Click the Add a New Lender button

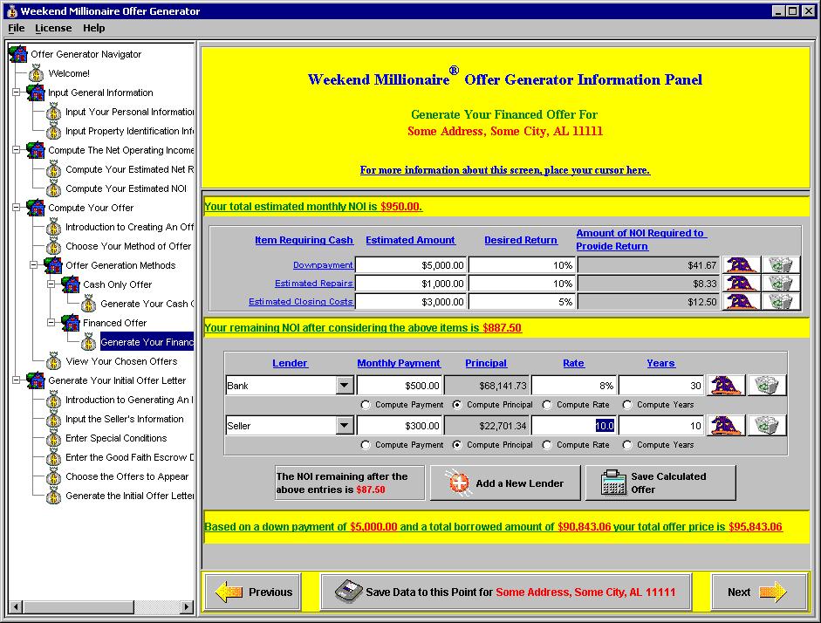coord(505,483)
